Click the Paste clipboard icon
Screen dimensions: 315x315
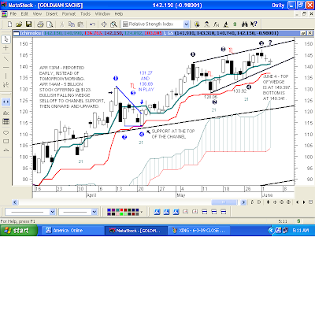coord(81,24)
